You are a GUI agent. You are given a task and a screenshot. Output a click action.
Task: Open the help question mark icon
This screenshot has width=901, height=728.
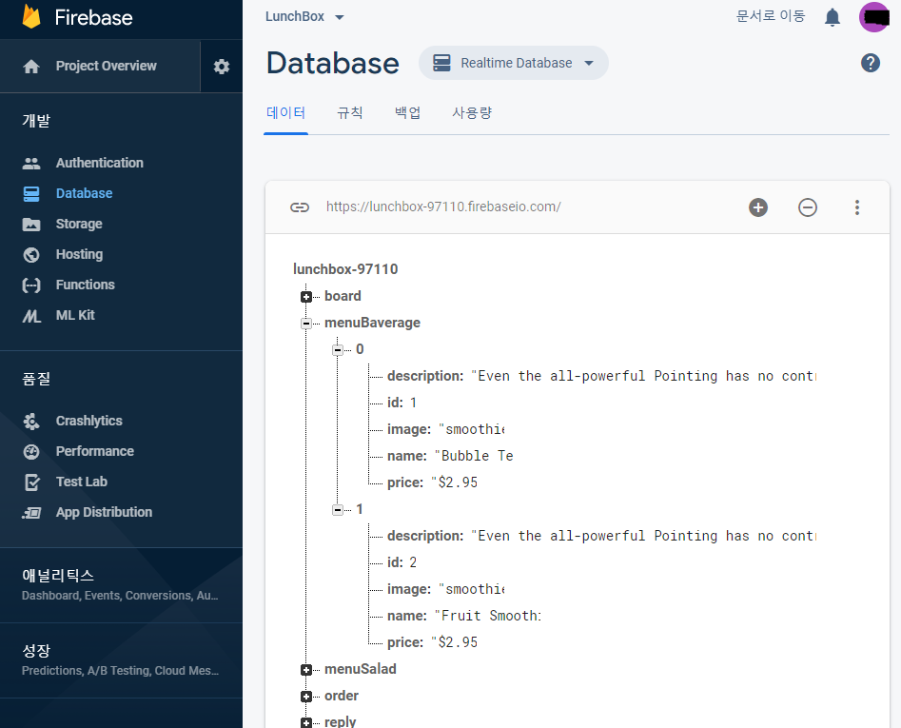coord(870,63)
